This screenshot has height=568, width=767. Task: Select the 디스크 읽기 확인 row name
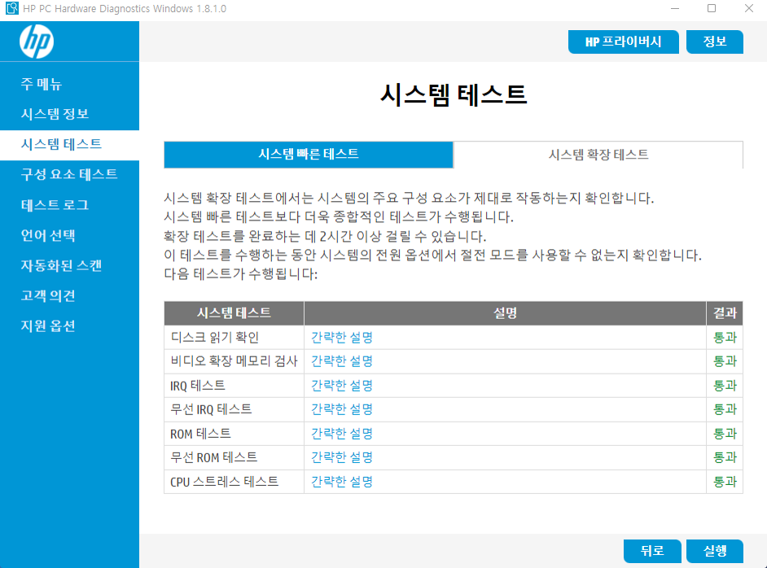click(x=214, y=337)
